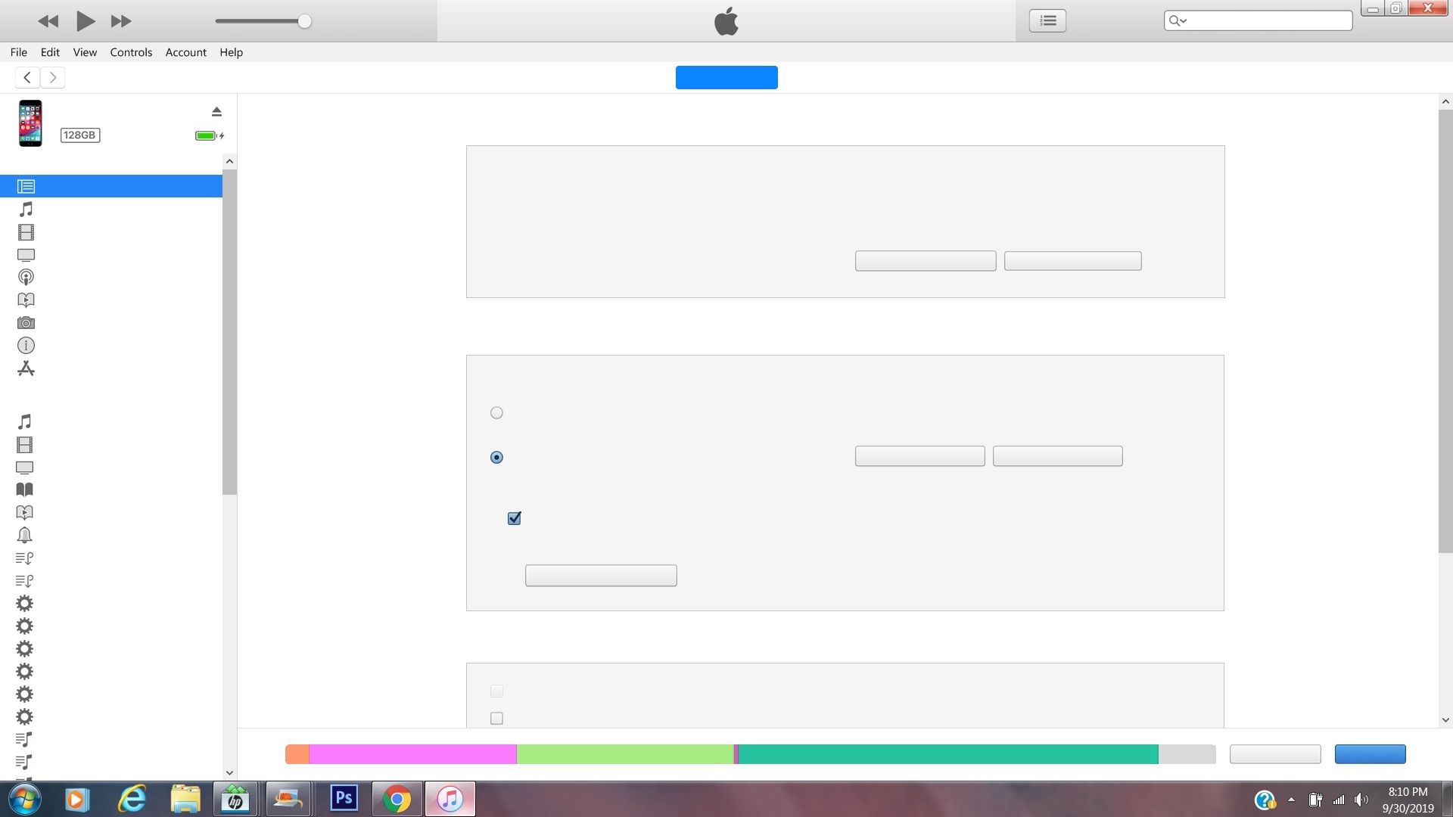Open the Account menu
The image size is (1453, 817).
coord(185,52)
